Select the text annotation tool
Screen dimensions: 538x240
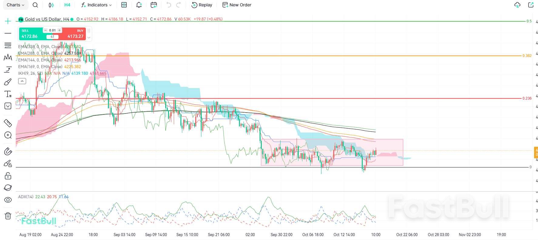(8, 94)
